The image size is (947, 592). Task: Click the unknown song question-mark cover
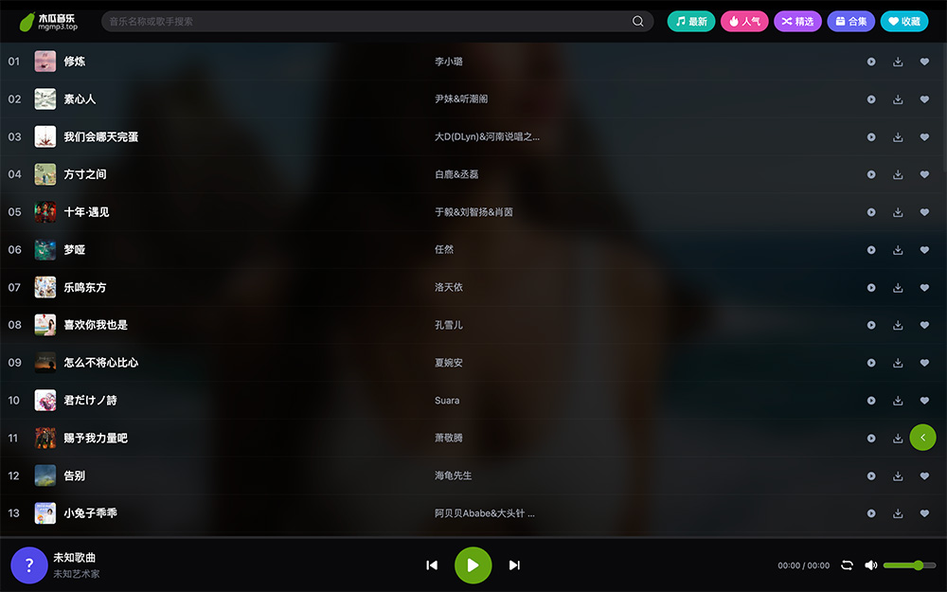(29, 565)
